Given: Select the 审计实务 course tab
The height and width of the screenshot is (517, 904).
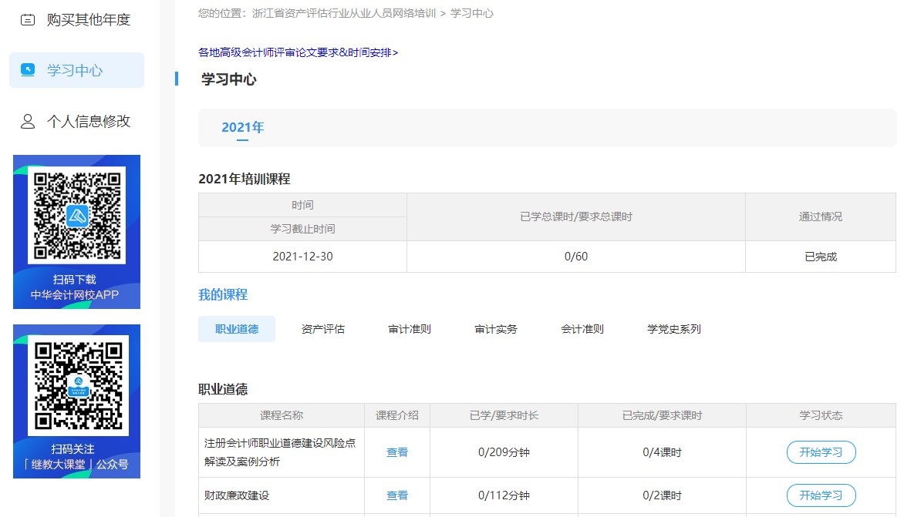Looking at the screenshot, I should [494, 328].
